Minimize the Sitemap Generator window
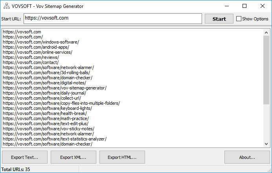Image resolution: width=272 pixels, height=173 pixels. tap(226, 6)
